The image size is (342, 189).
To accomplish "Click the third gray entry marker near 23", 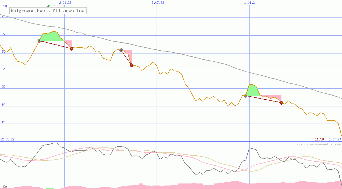I will click(x=246, y=96).
